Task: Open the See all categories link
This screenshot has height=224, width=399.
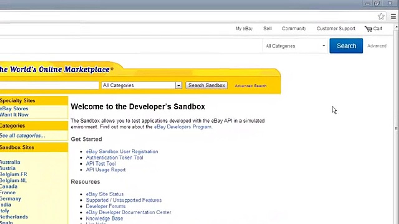Action: pyautogui.click(x=22, y=136)
